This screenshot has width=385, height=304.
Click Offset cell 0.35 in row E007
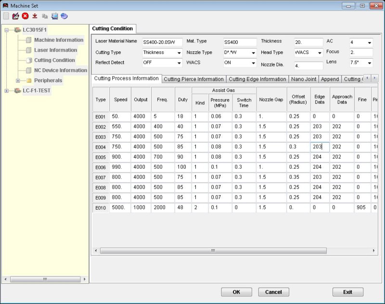click(298, 177)
